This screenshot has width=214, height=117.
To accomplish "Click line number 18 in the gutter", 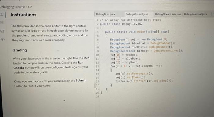I will point(97,85).
